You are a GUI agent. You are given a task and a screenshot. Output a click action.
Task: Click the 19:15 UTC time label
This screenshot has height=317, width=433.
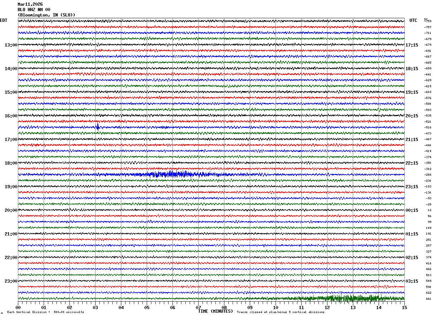tap(412, 92)
